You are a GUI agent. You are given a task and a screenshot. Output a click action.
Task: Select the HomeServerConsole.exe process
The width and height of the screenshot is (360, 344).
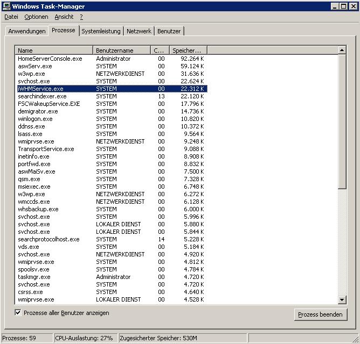[112, 59]
